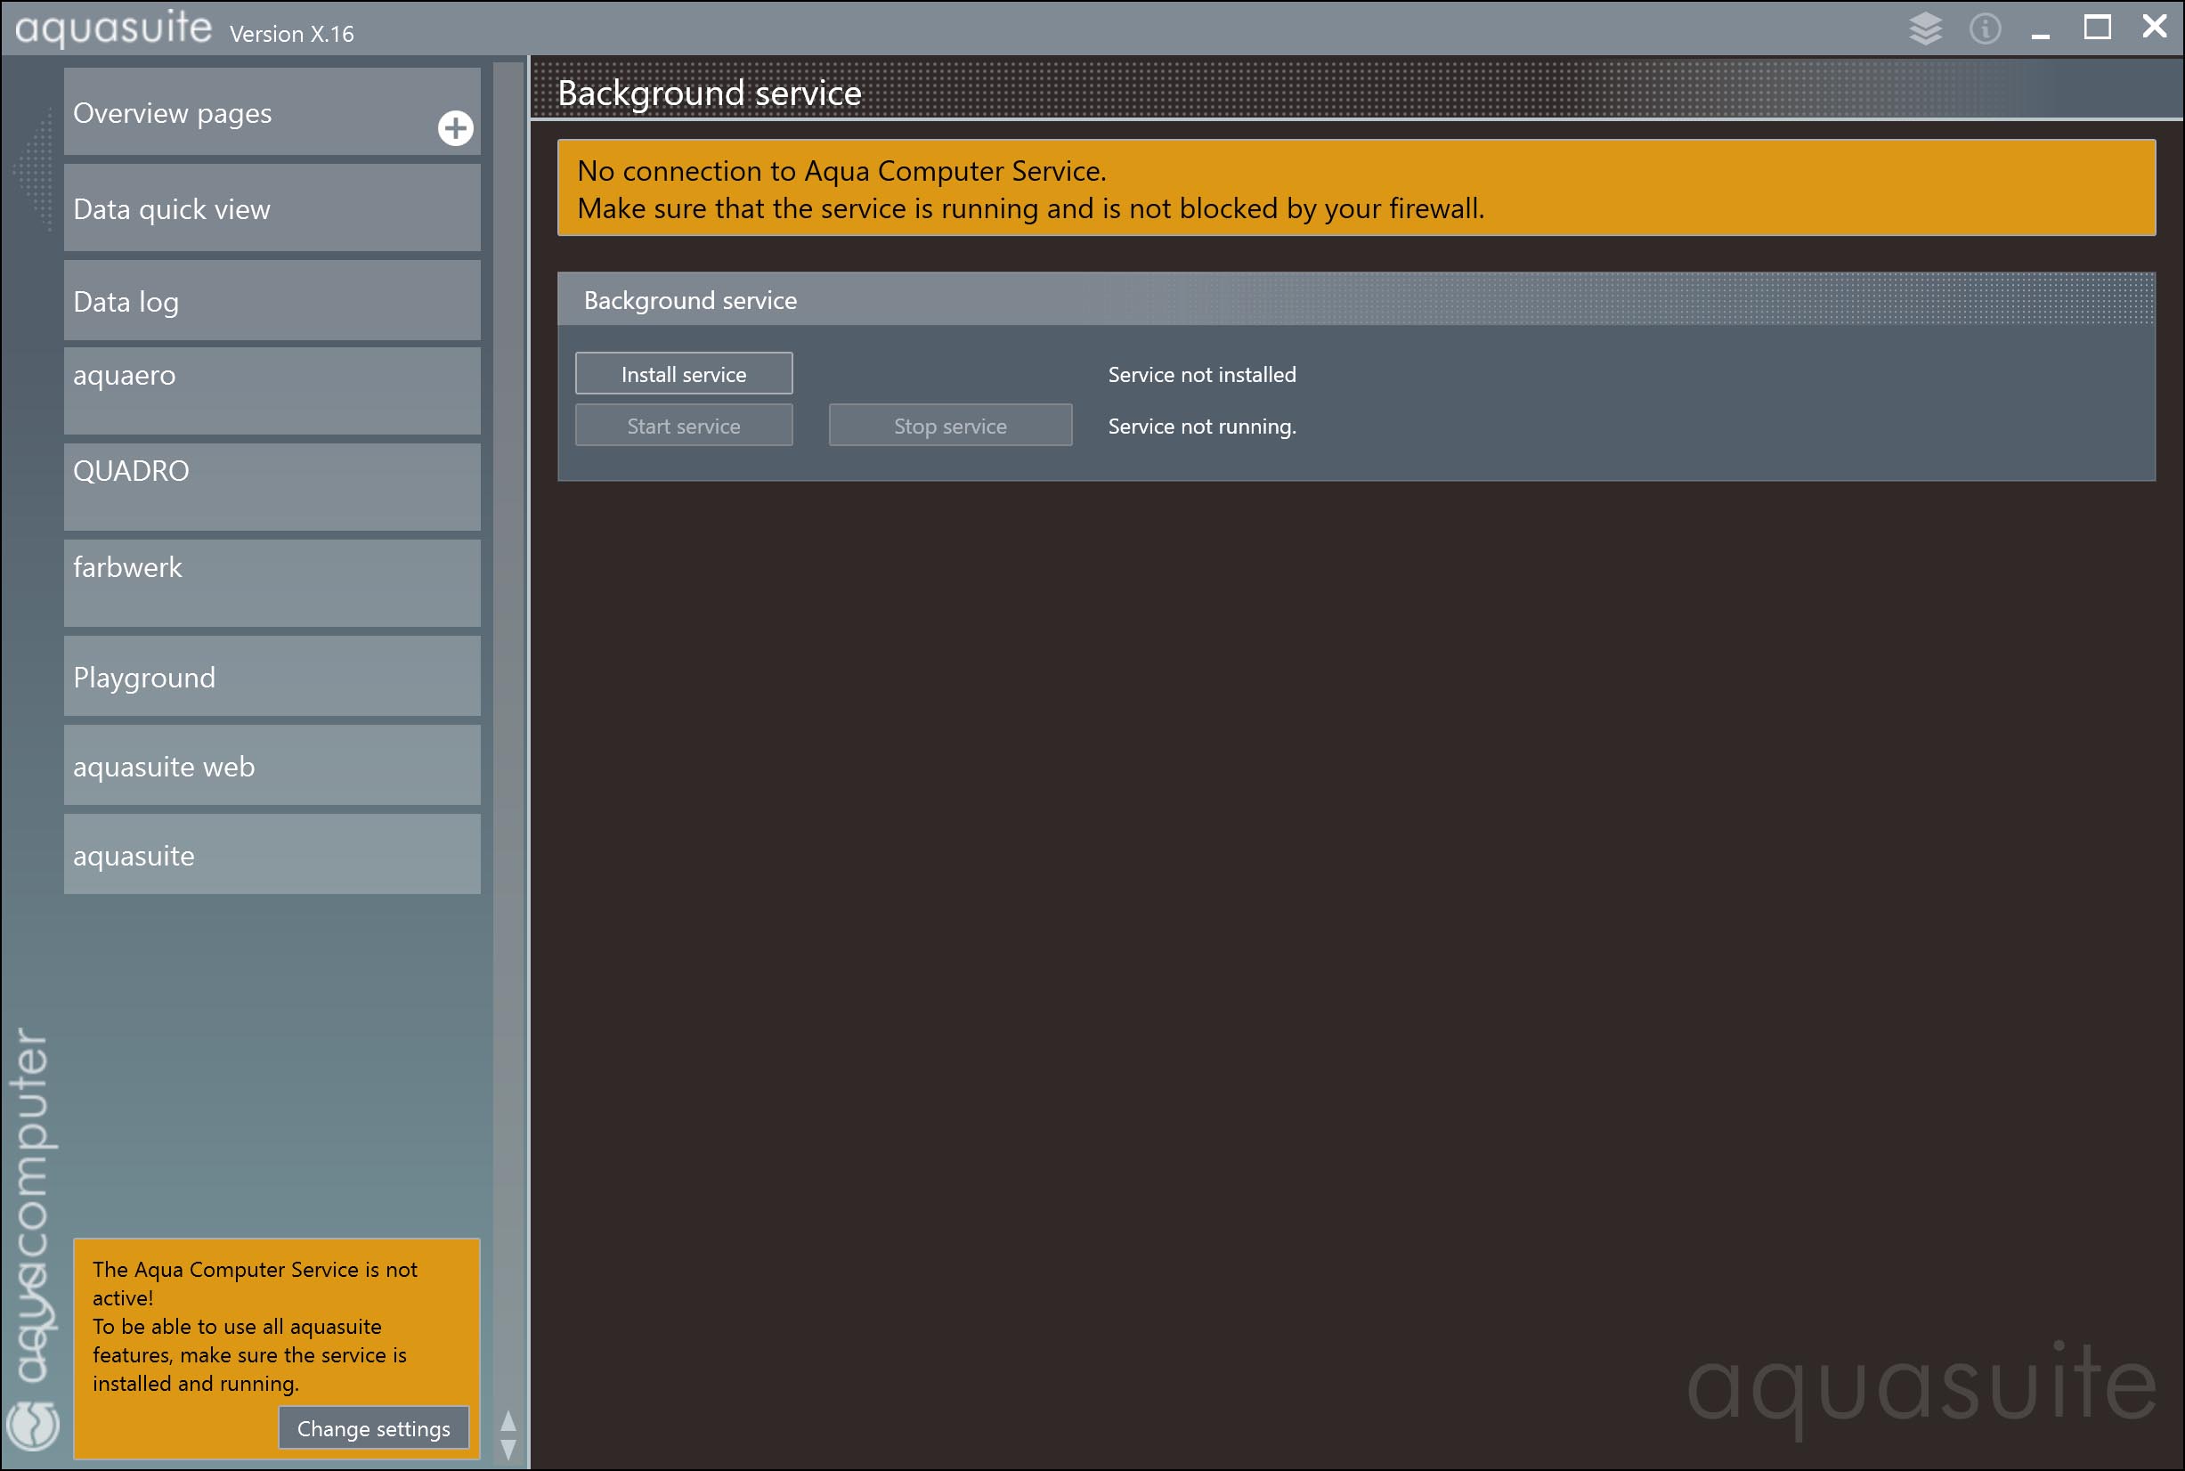Image resolution: width=2185 pixels, height=1471 pixels.
Task: Click the info circle icon in title bar
Action: coord(1985,28)
